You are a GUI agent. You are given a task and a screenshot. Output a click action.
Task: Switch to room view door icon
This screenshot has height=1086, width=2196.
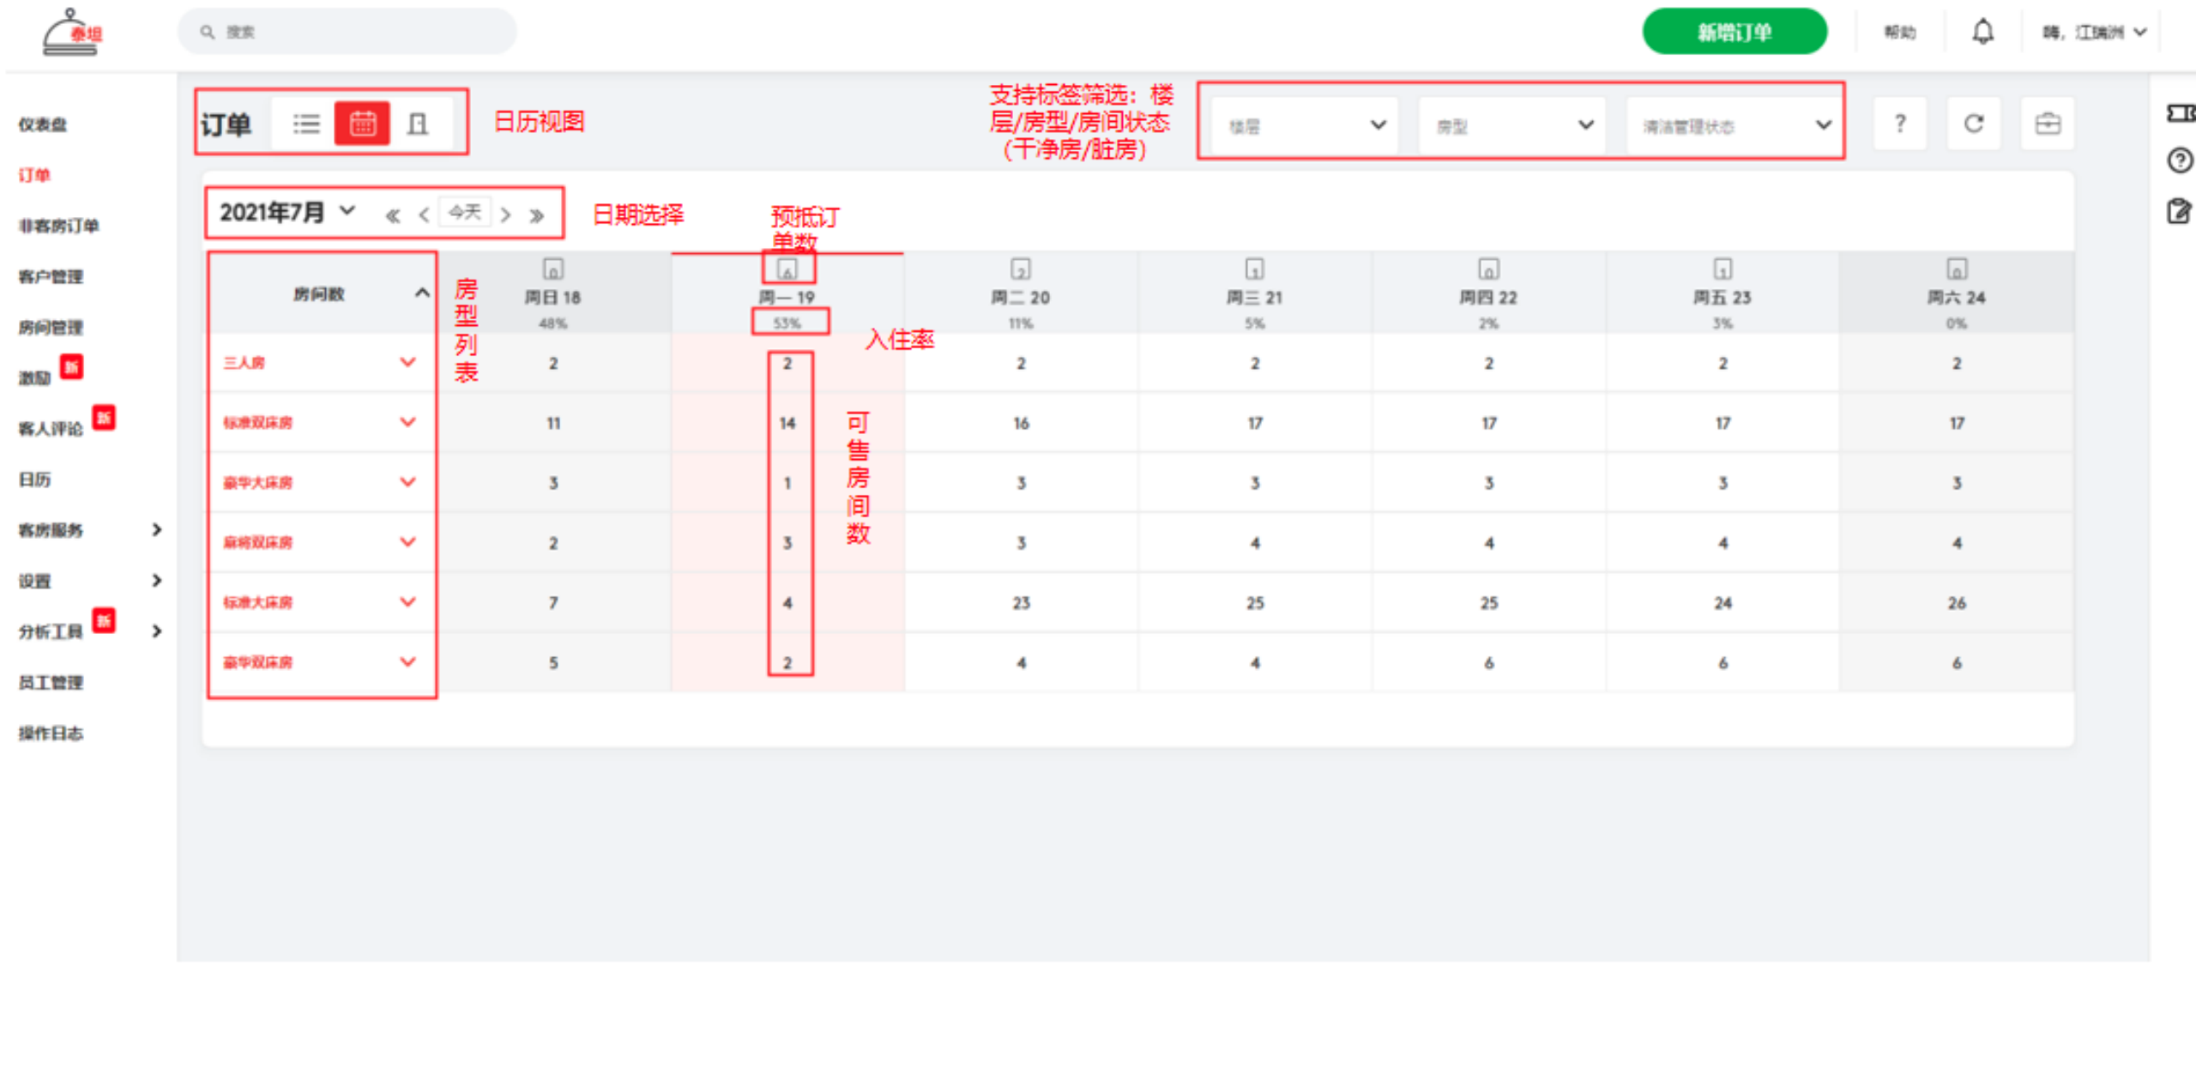[x=418, y=124]
